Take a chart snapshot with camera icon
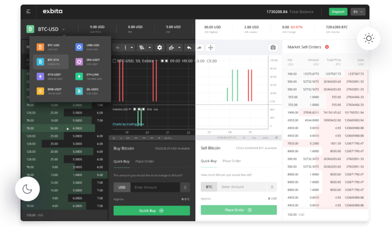392x227 pixels. tap(273, 47)
